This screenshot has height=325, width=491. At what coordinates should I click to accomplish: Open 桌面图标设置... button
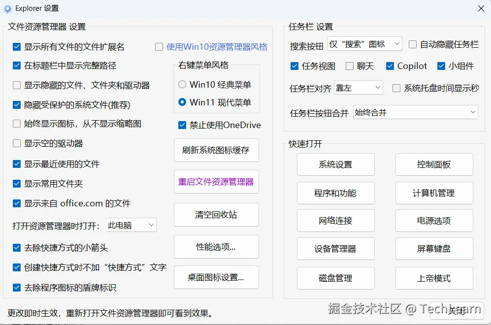click(216, 277)
